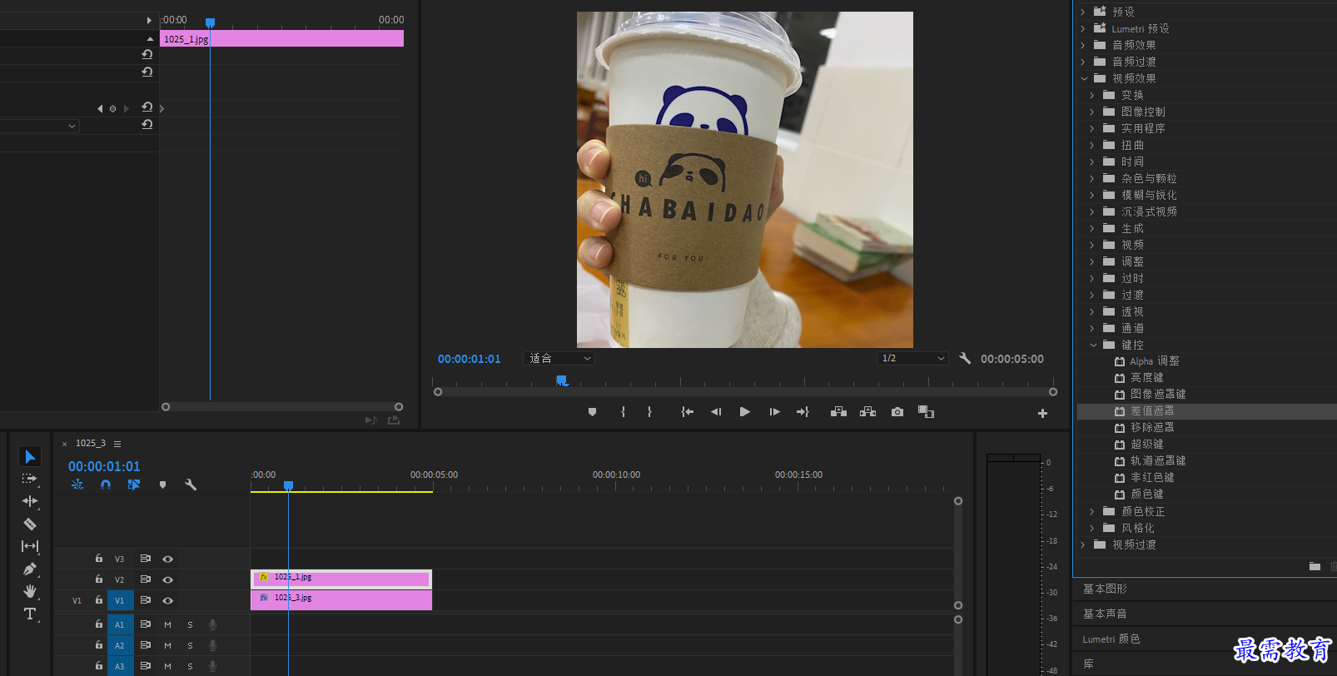Expand the 模糊与锐化 folder

1092,195
